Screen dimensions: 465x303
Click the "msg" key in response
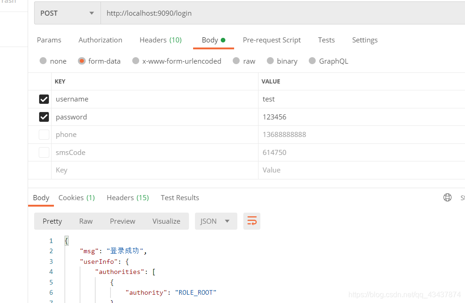(x=89, y=251)
